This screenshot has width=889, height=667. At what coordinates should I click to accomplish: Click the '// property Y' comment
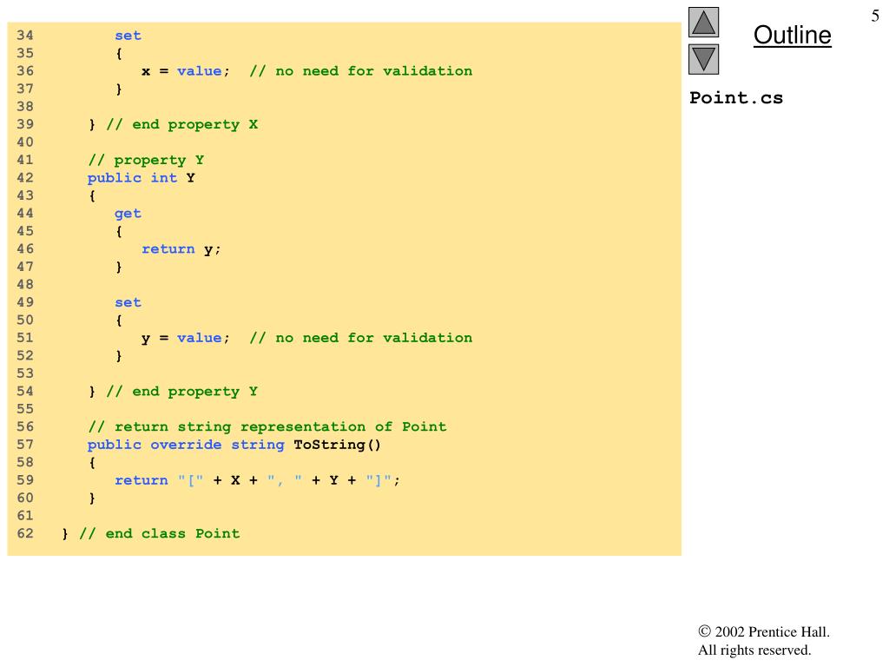[146, 160]
